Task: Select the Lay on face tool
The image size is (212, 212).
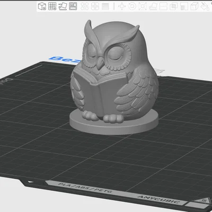Action: (x=153, y=6)
